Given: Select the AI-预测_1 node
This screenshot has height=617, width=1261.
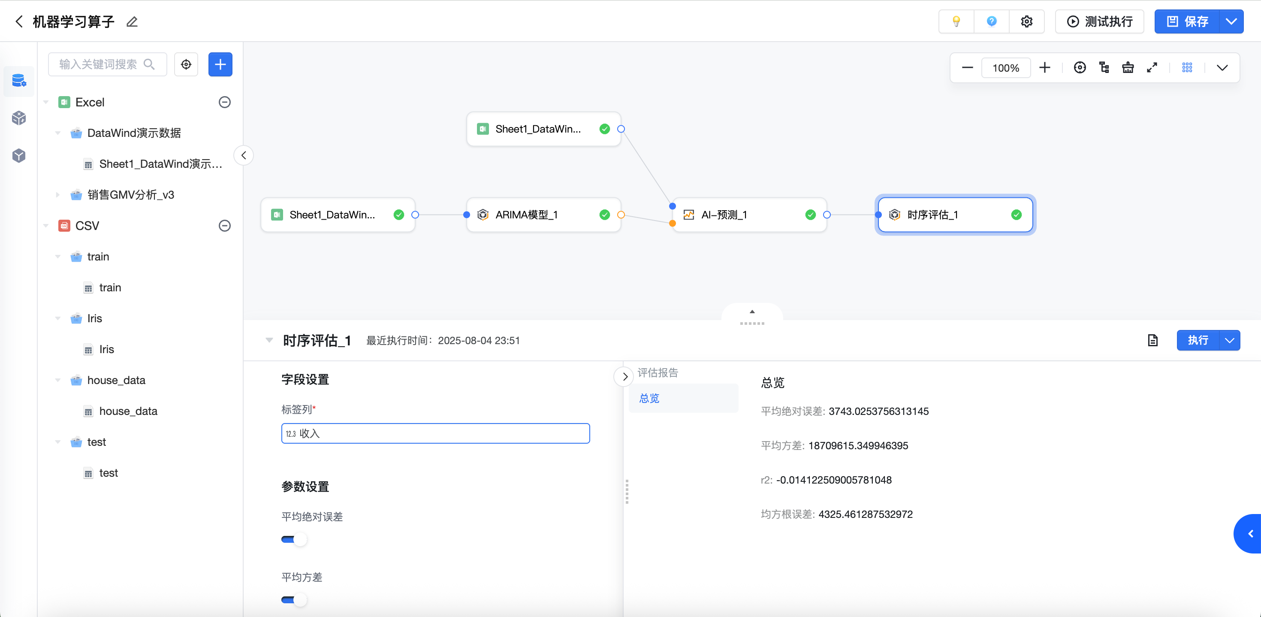Looking at the screenshot, I should pos(749,215).
